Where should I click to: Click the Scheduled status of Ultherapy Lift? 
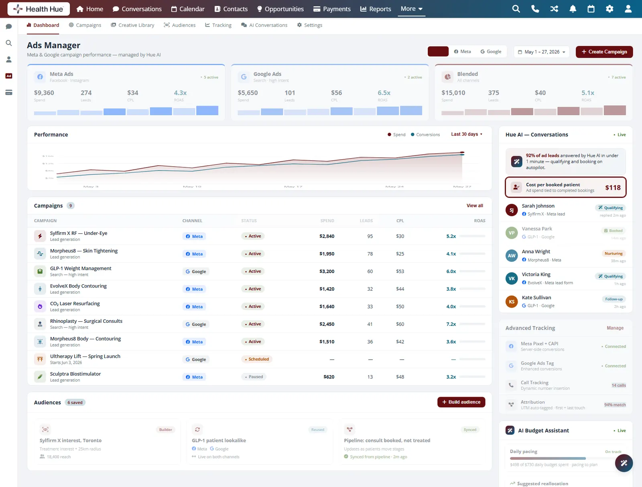[x=257, y=359]
